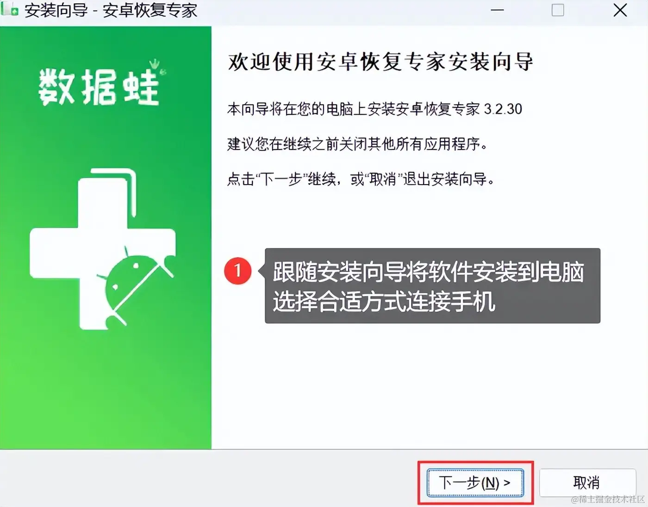Click the white medical cross graphic

point(102,250)
